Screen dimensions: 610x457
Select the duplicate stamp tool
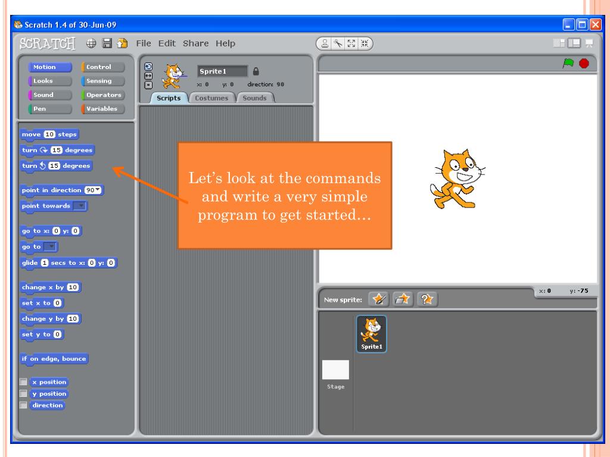point(325,43)
